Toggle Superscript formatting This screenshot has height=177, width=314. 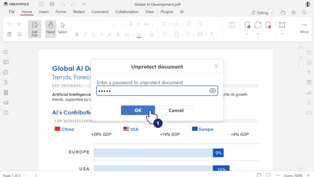[110, 35]
